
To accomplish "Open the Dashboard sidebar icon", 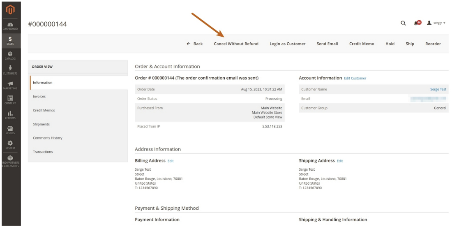I will pos(10,26).
